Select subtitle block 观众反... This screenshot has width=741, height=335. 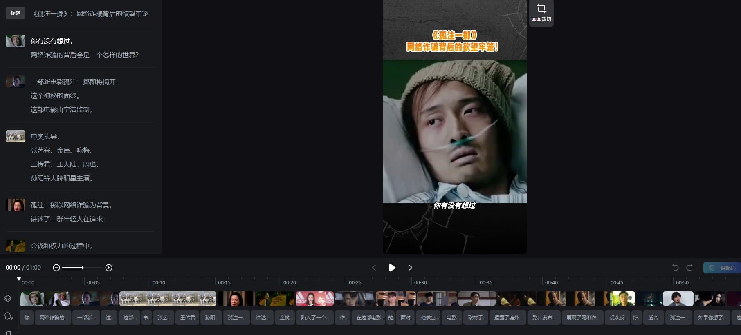(617, 317)
